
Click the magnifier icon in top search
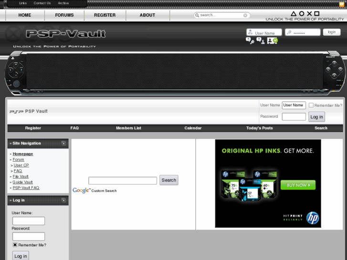(197, 15)
